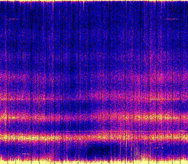Click the small white dash at bottom-left
Viewport: 188px width, 164px height.
[x=26, y=153]
